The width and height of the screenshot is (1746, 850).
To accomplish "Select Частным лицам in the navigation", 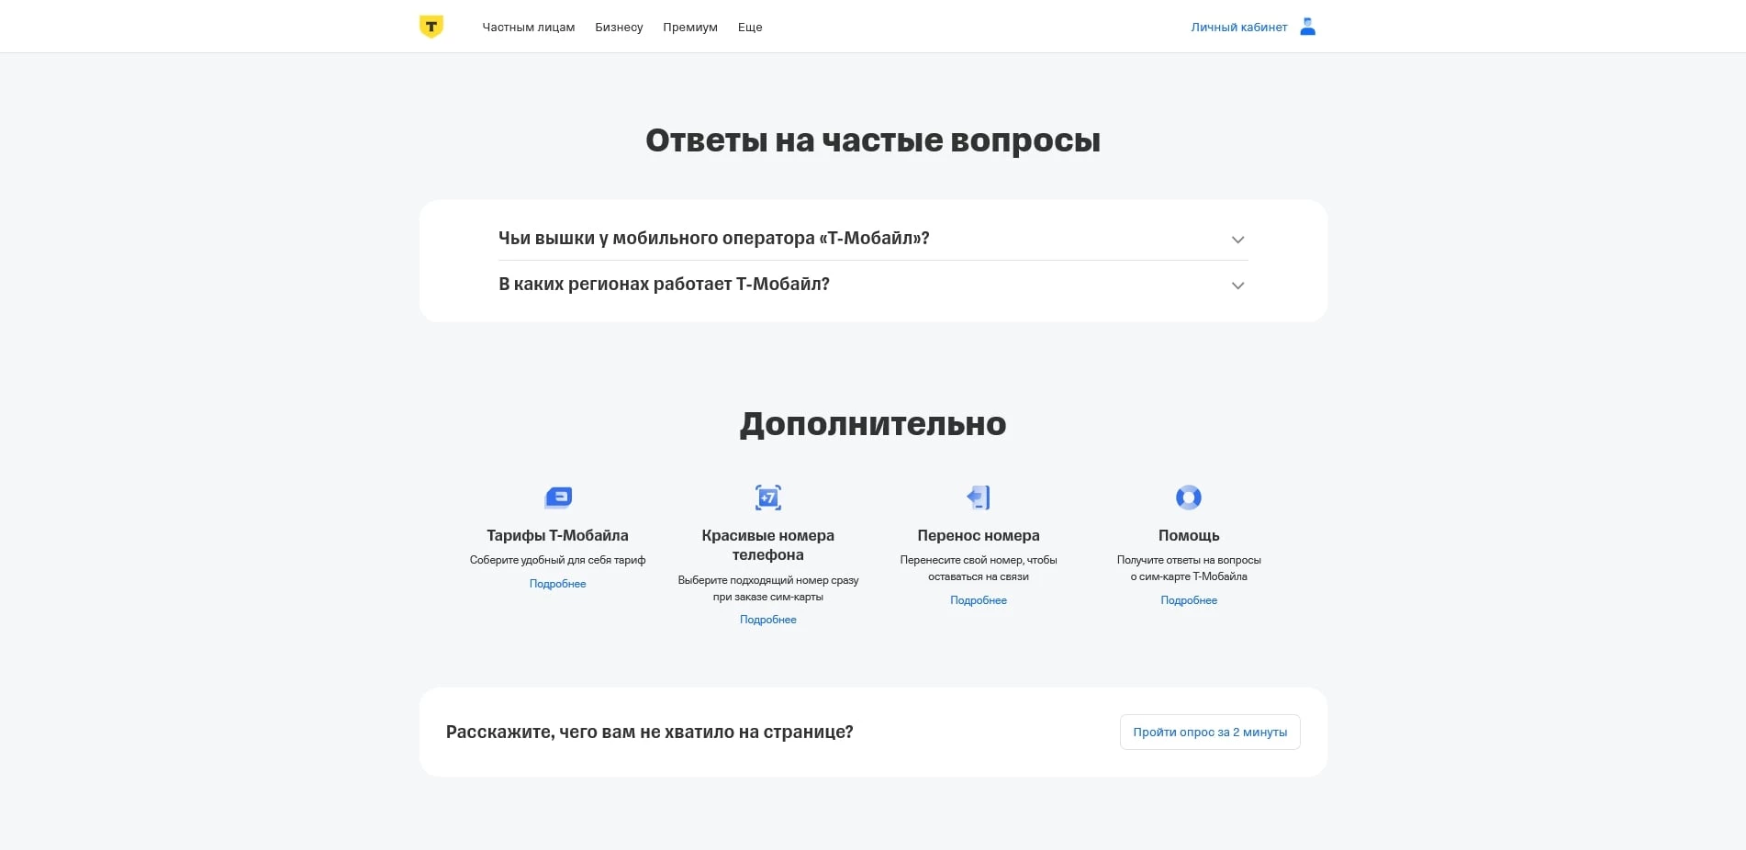I will 529,27.
